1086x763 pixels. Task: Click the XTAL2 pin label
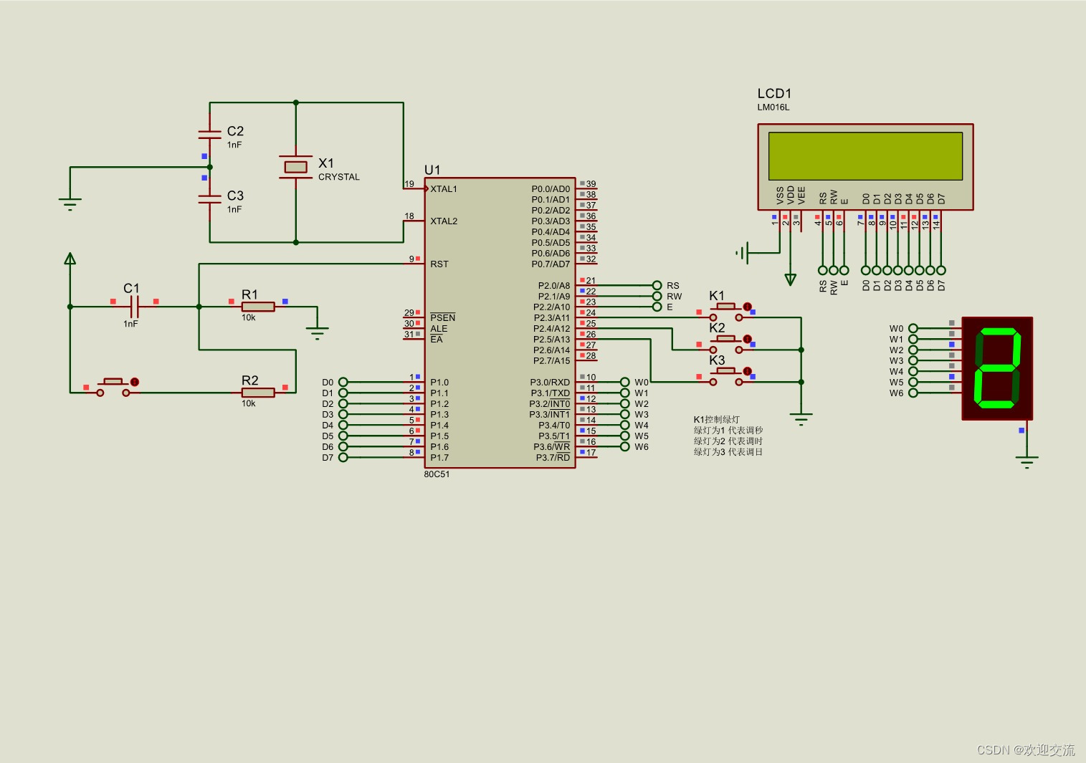pyautogui.click(x=444, y=221)
